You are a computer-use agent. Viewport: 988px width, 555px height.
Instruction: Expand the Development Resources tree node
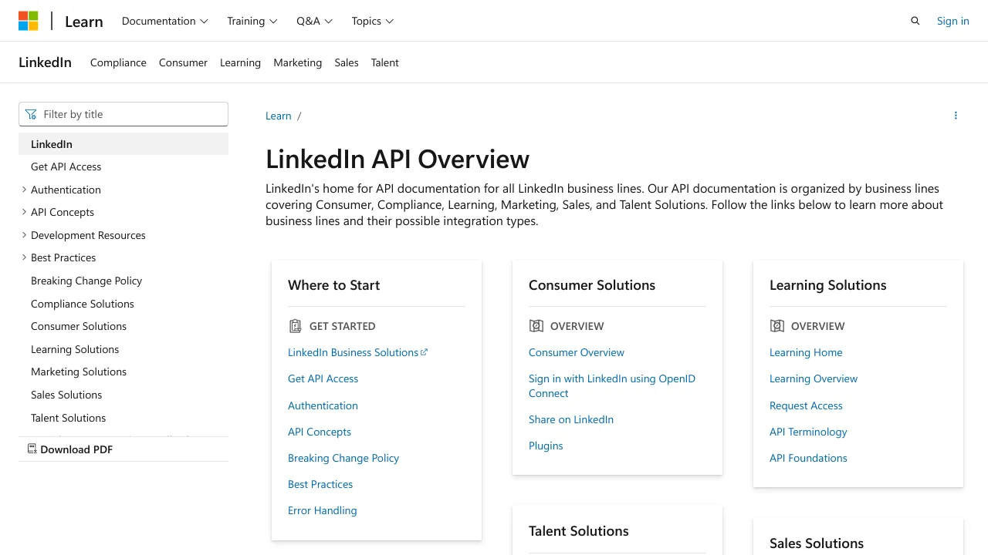pos(24,235)
